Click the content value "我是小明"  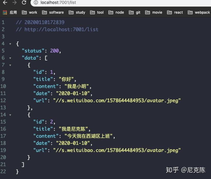click(77, 86)
